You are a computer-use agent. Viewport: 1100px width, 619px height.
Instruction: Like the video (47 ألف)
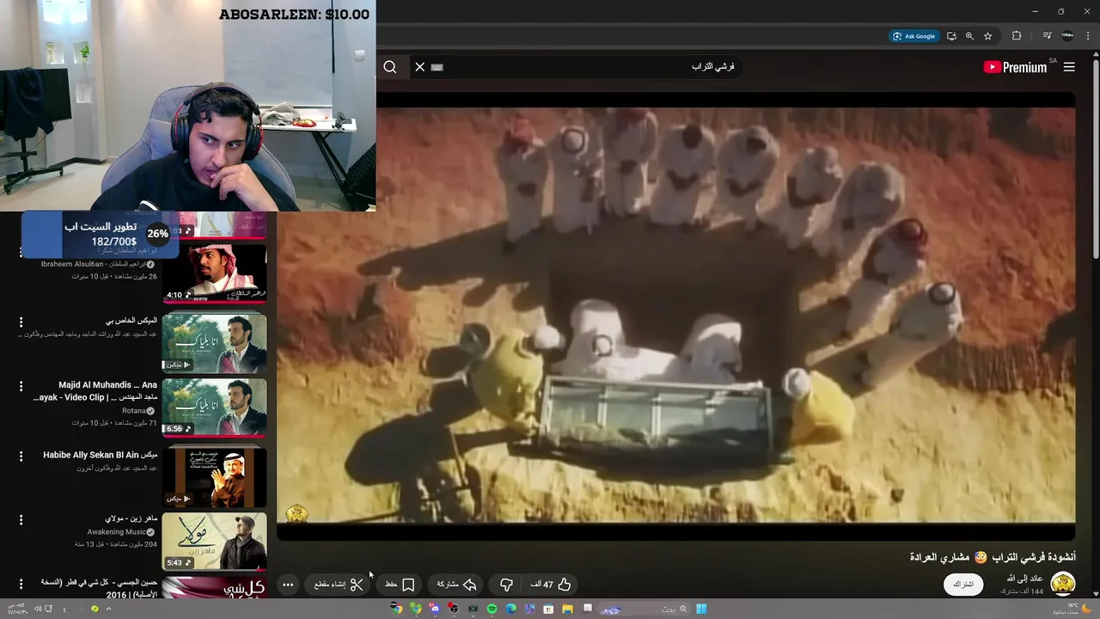click(x=551, y=585)
